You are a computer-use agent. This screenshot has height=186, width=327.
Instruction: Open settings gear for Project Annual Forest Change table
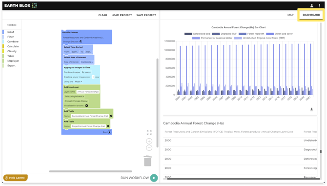(108, 126)
